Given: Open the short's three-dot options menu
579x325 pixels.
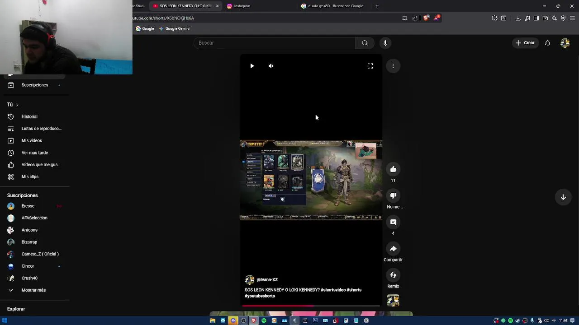Looking at the screenshot, I should (393, 66).
